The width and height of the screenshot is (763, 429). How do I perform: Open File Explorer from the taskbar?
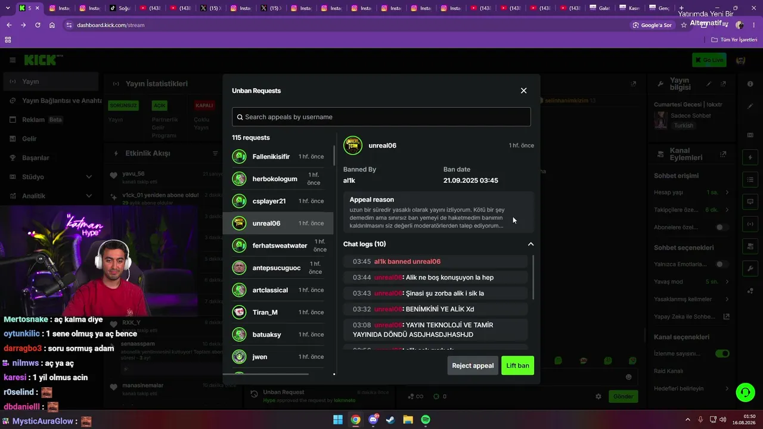coord(408,419)
